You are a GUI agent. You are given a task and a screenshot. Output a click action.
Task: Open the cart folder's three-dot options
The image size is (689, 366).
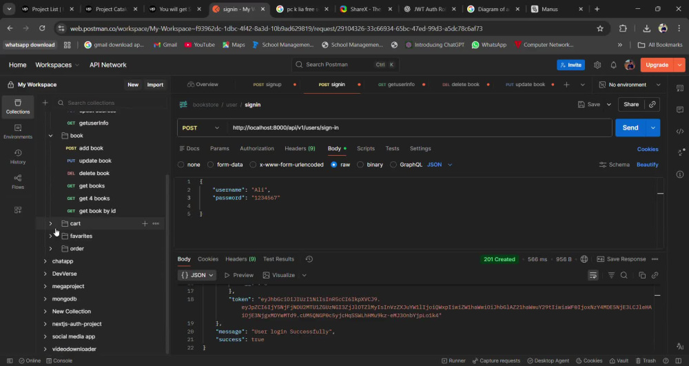[156, 223]
